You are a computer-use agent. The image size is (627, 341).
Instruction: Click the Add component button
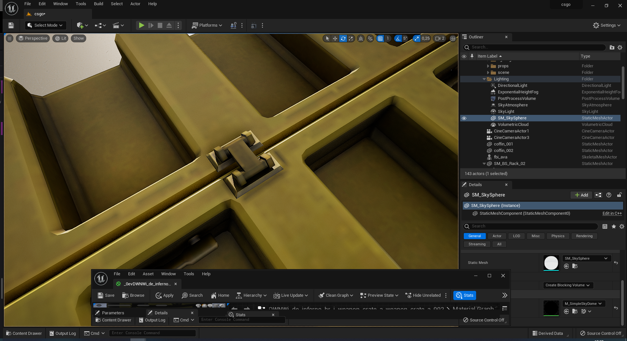[581, 195]
